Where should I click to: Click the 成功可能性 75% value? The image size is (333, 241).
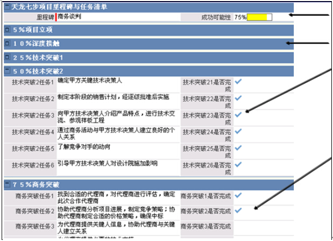click(x=240, y=17)
